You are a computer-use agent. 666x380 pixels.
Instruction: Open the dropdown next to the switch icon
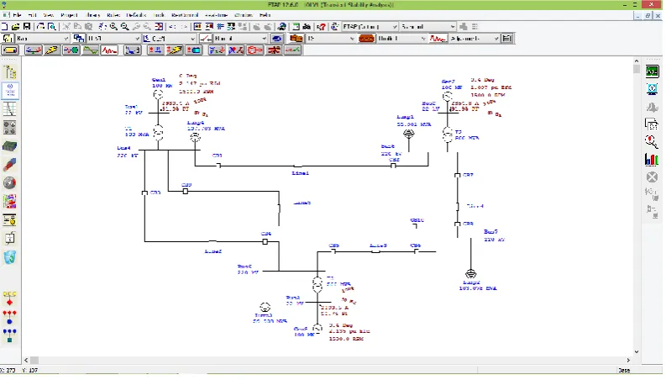tap(240, 39)
